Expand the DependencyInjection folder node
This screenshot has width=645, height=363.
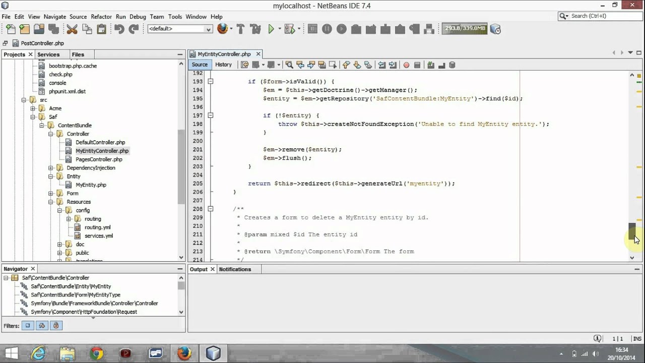pos(51,168)
